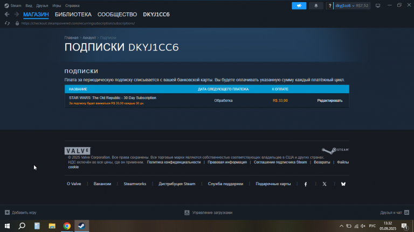
Task: Open Valve's Facebook page icon
Action: click(306, 184)
